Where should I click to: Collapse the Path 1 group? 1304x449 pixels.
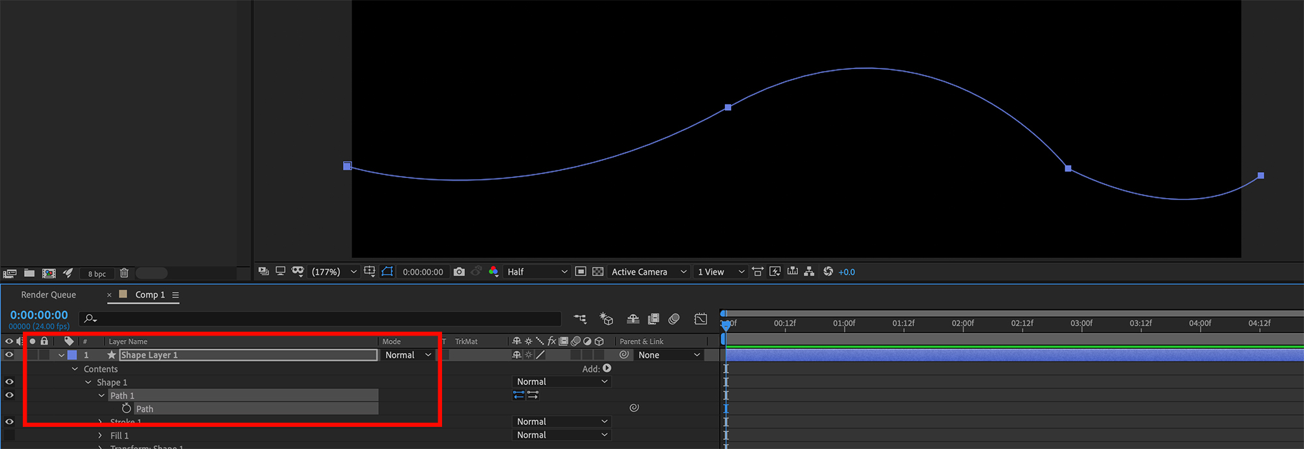[101, 396]
